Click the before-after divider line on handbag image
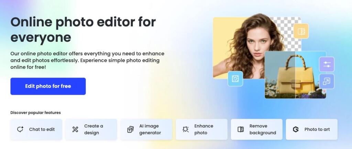 point(295,75)
